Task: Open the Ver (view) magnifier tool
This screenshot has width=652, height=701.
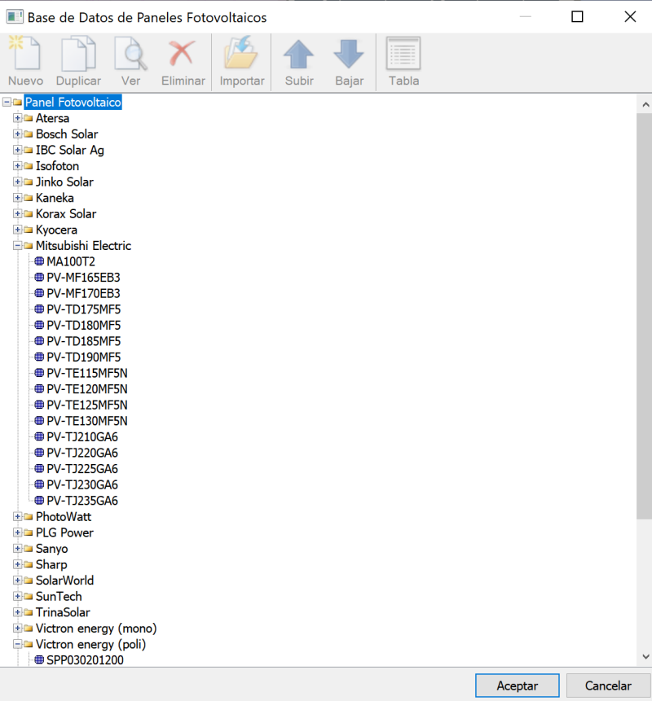Action: (130, 54)
